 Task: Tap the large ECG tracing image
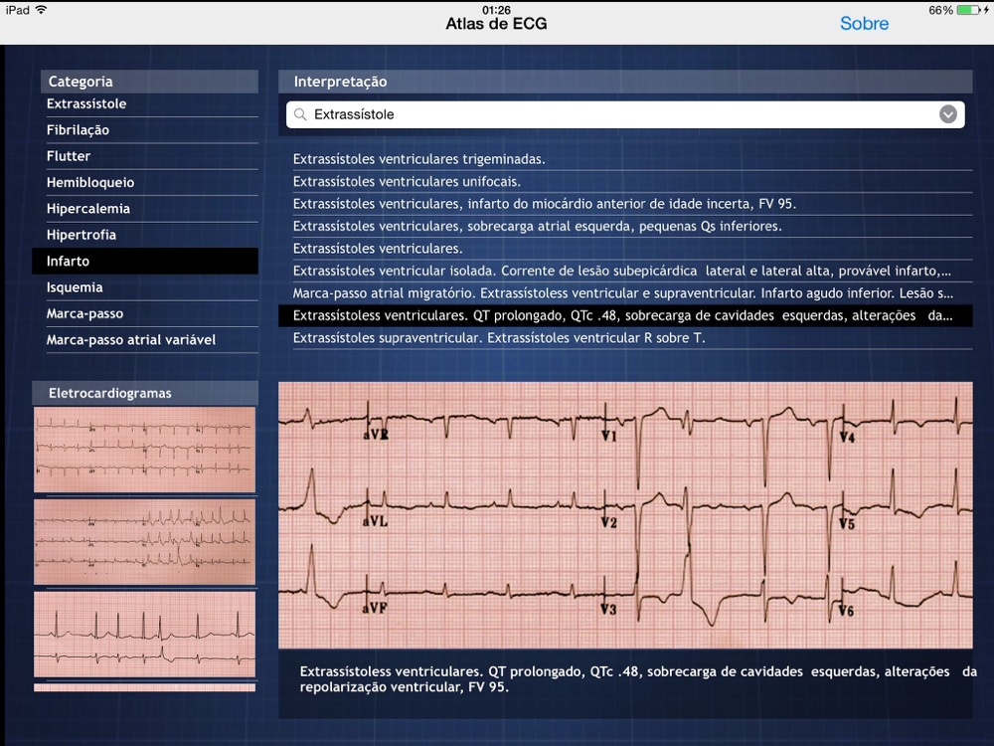pyautogui.click(x=625, y=515)
